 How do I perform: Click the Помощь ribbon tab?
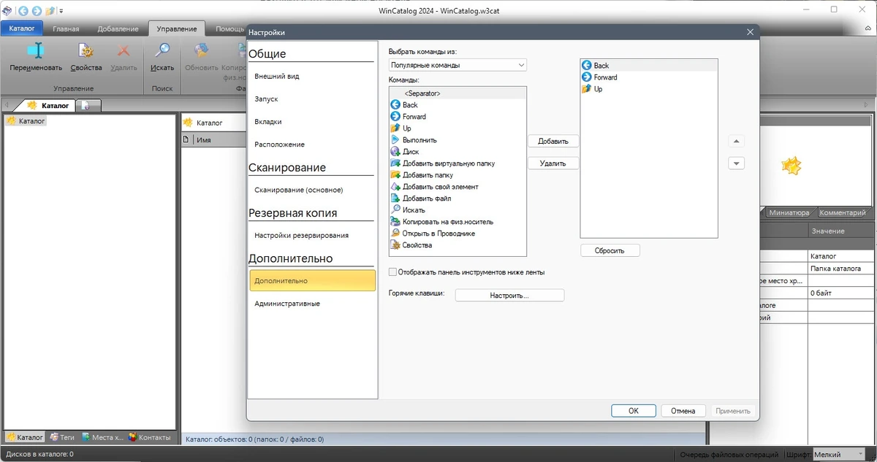(229, 29)
